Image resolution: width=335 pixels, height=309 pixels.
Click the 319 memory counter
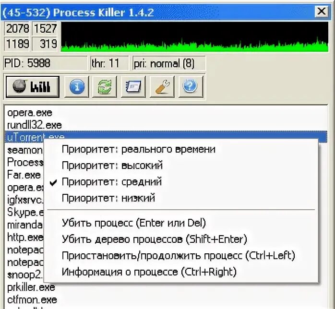45,44
